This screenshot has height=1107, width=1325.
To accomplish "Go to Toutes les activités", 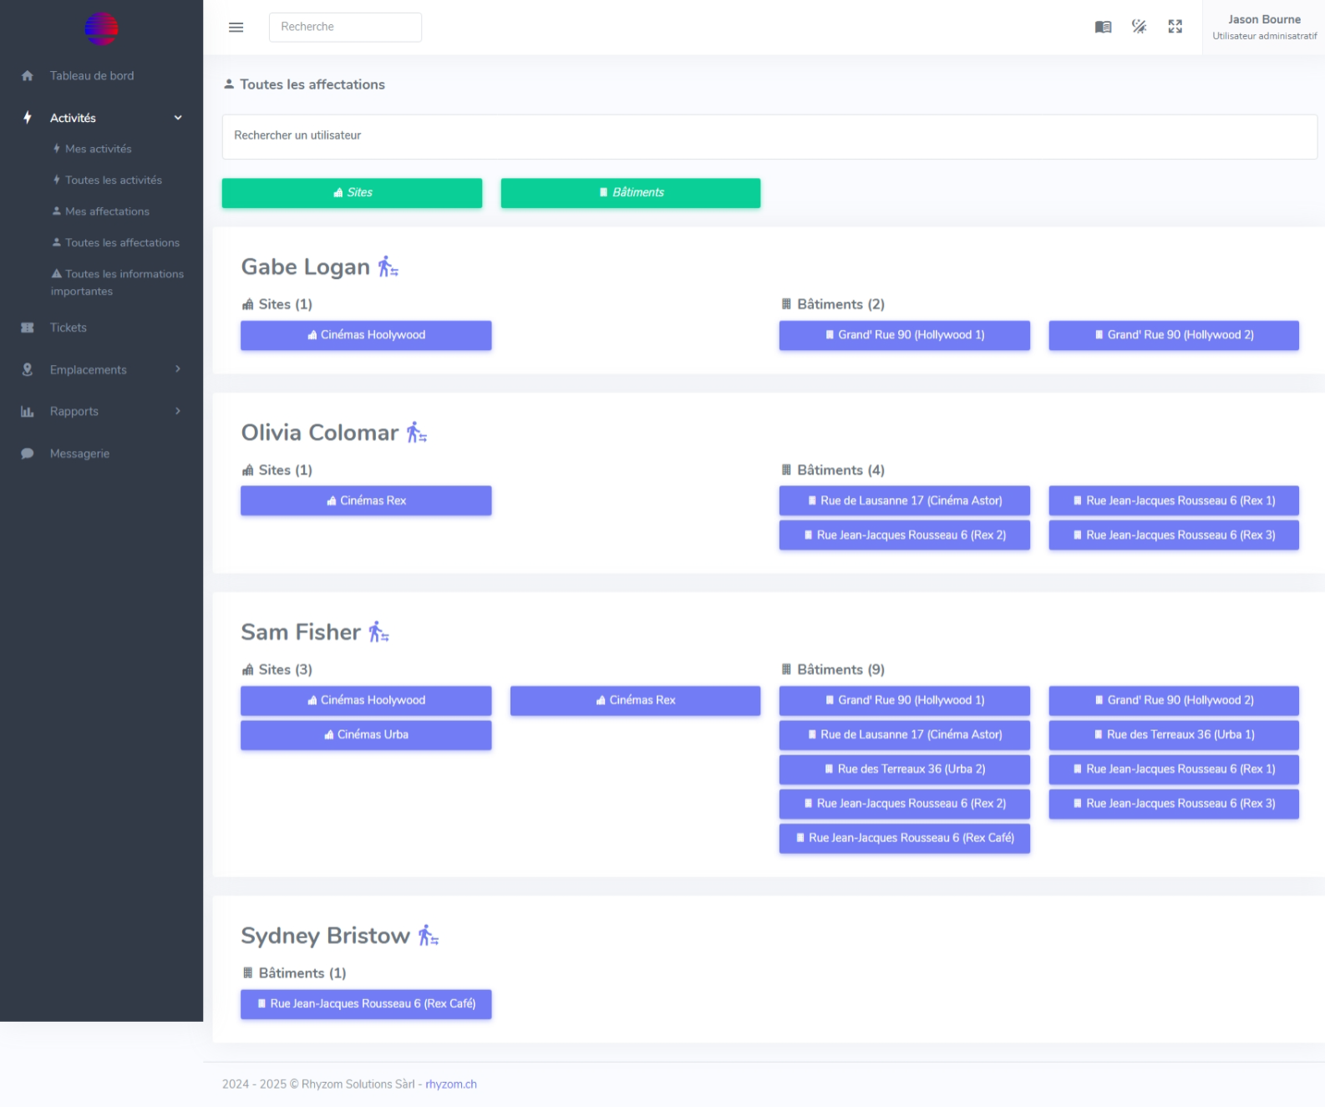I will (113, 180).
